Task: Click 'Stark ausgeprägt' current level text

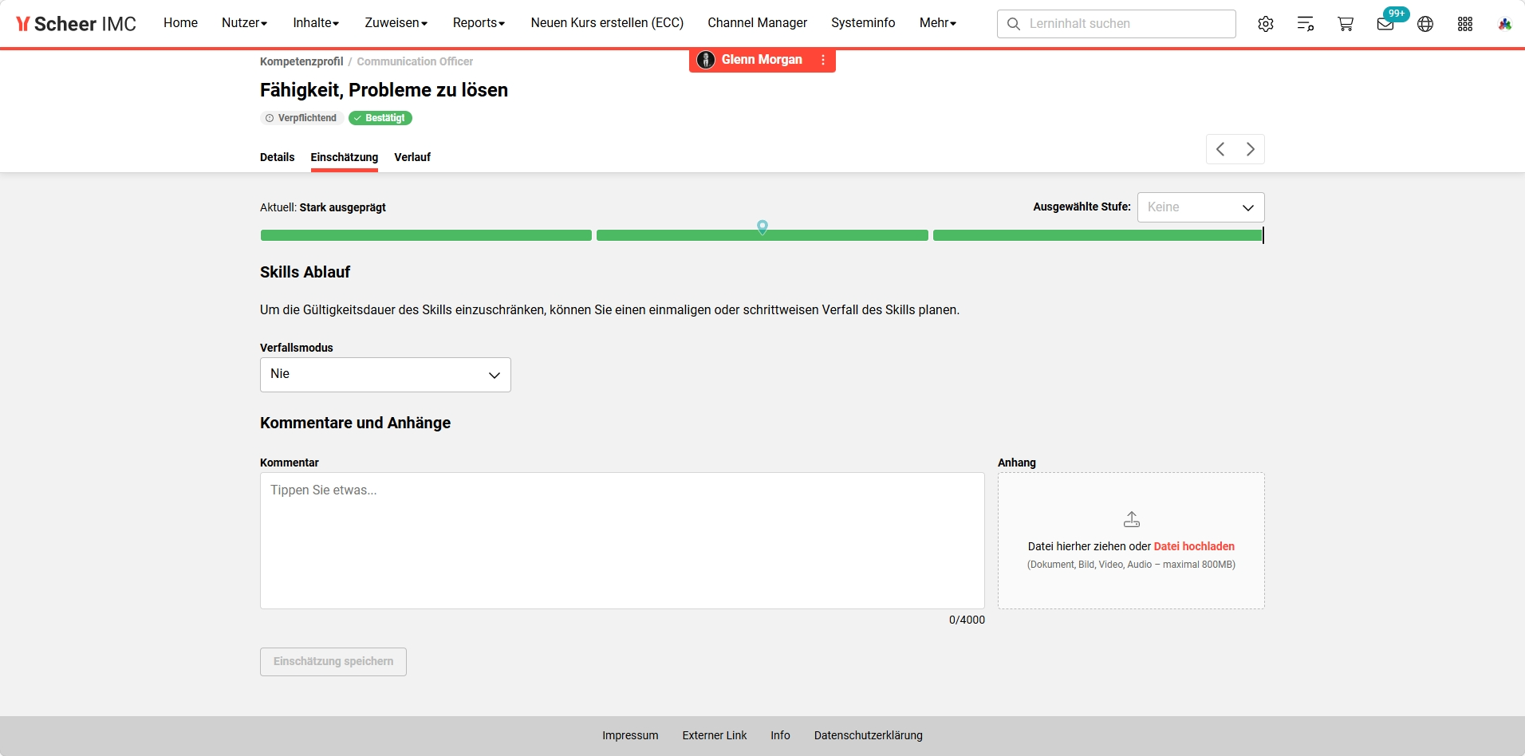Action: pyautogui.click(x=343, y=207)
